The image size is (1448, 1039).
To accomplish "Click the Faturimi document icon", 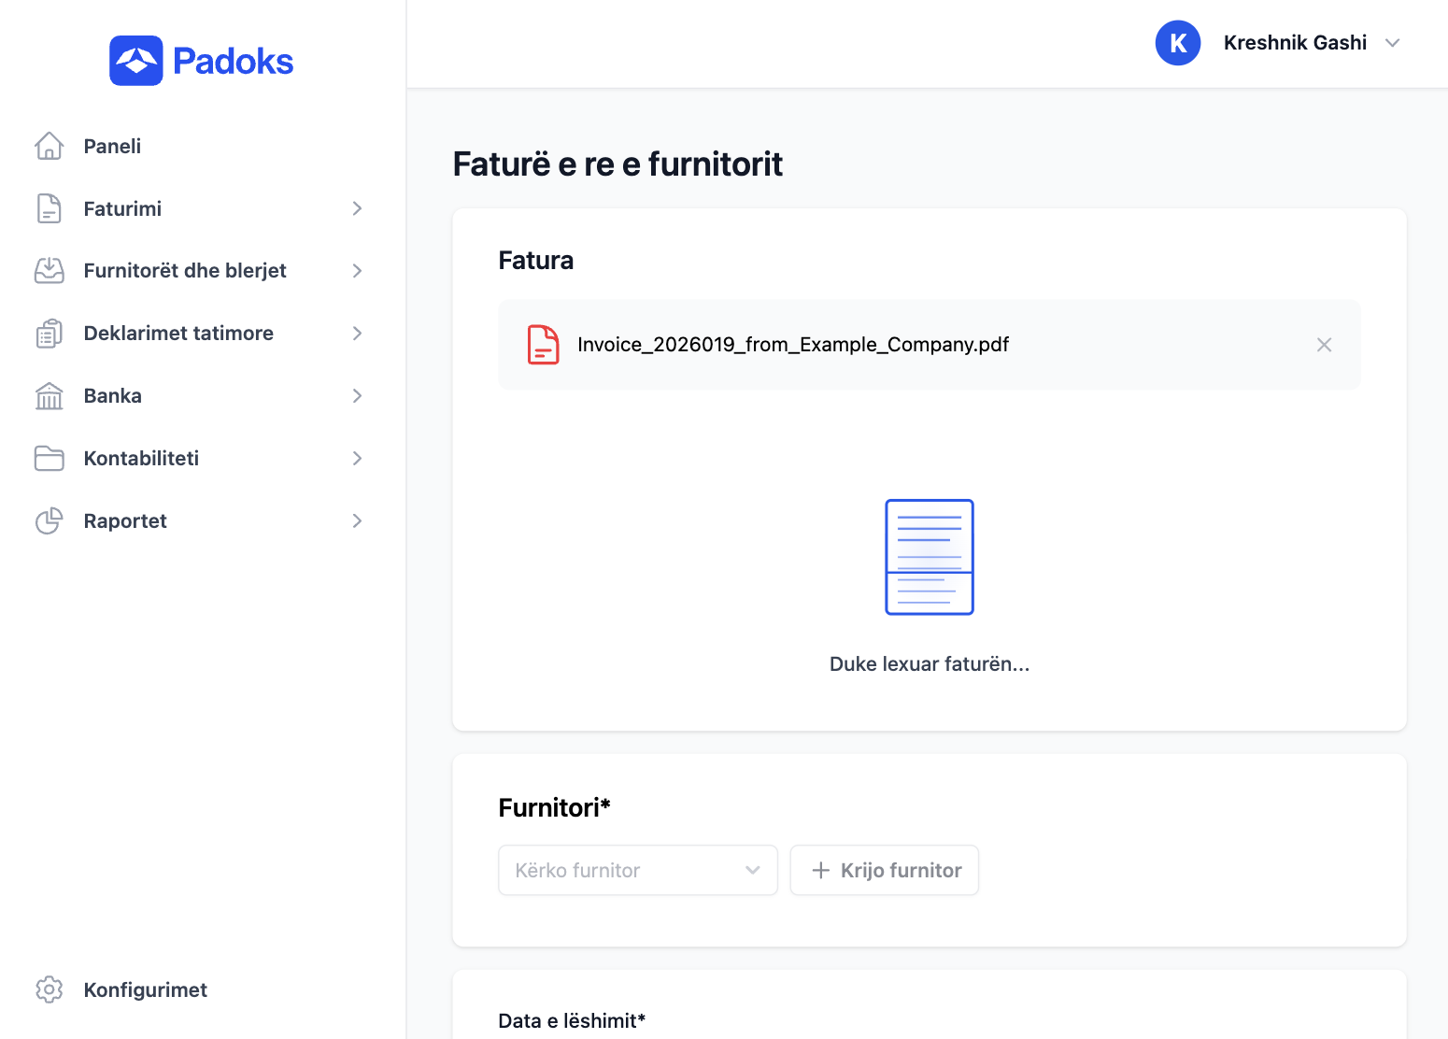I will (49, 208).
